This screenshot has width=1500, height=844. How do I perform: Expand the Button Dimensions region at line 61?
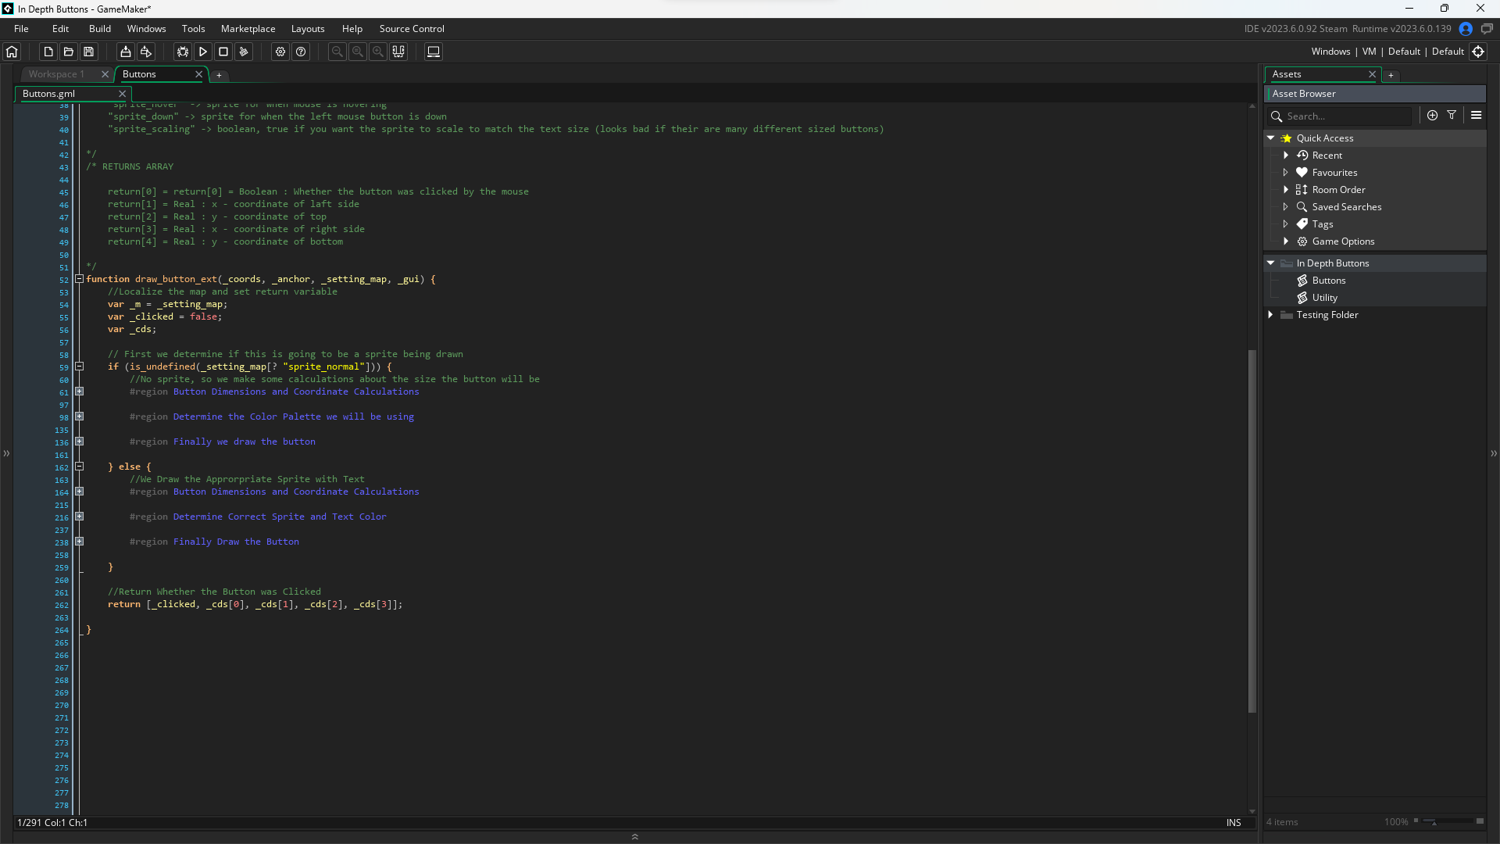[79, 392]
